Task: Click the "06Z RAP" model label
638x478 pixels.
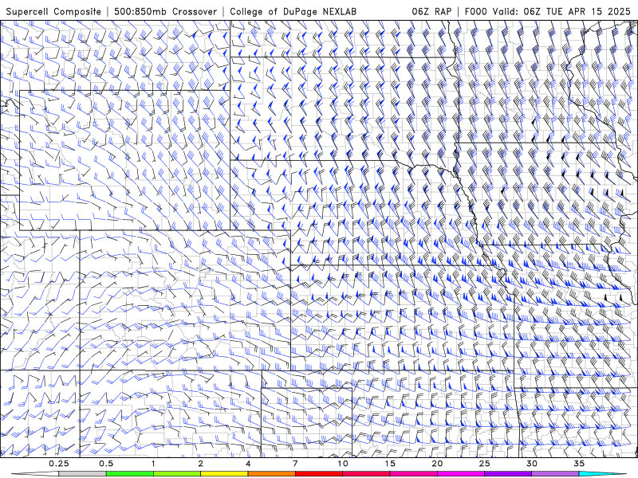Action: pos(431,11)
